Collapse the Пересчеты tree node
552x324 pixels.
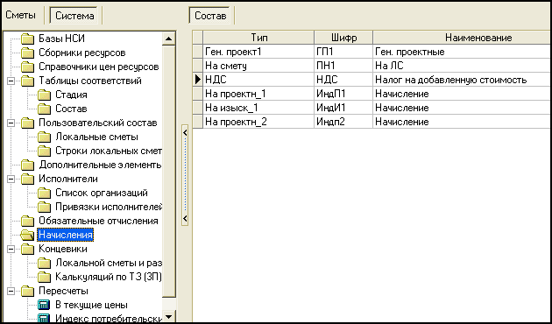(11, 292)
